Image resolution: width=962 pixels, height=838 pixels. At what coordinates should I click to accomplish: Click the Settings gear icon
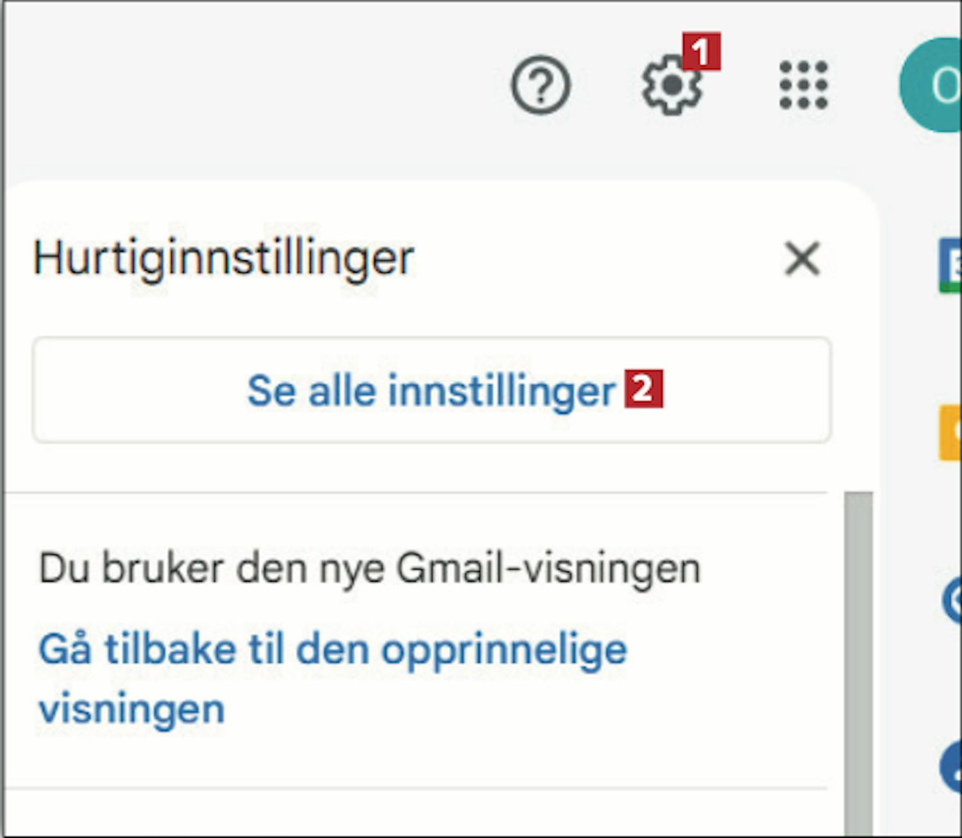coord(671,85)
